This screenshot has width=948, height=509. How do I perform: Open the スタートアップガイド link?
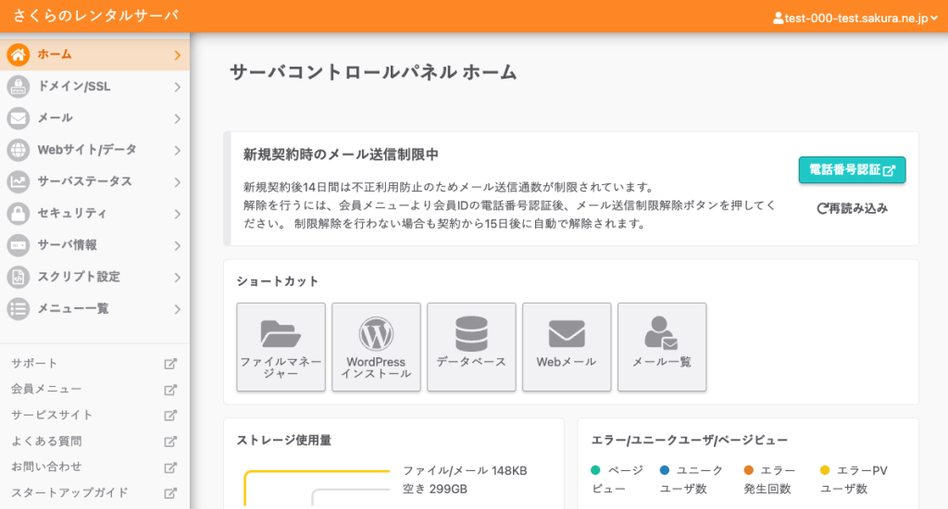pyautogui.click(x=69, y=492)
